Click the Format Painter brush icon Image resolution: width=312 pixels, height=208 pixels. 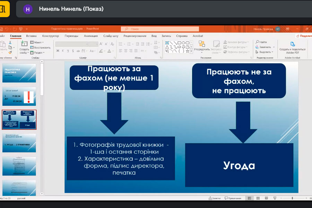pos(10,52)
